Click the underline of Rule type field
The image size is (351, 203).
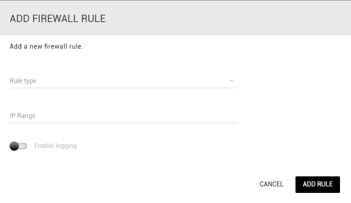click(123, 88)
